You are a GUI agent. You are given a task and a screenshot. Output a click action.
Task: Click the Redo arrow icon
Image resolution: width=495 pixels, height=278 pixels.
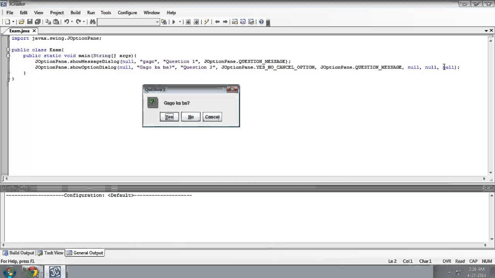(78, 22)
